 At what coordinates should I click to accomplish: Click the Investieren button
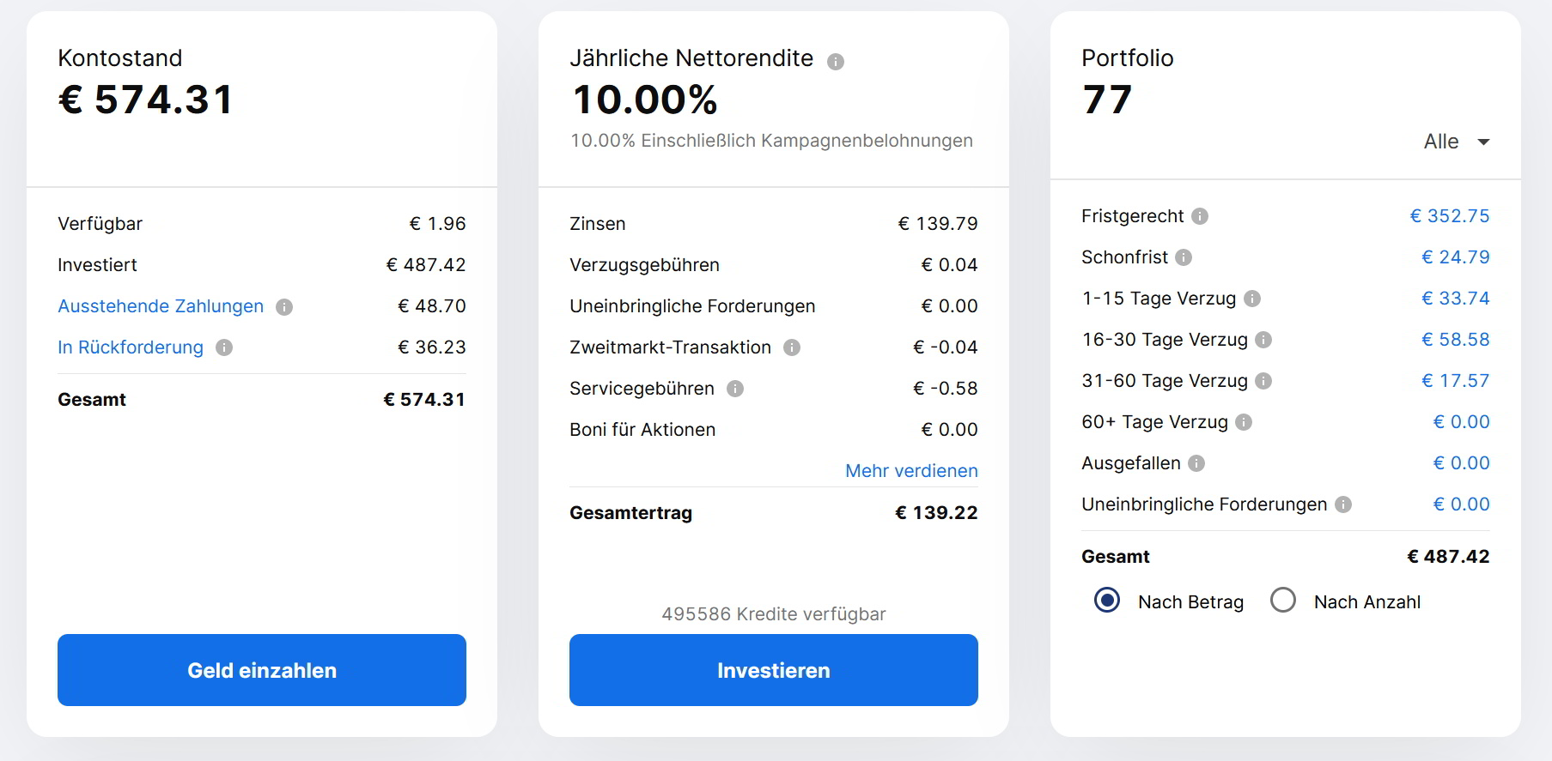[774, 670]
